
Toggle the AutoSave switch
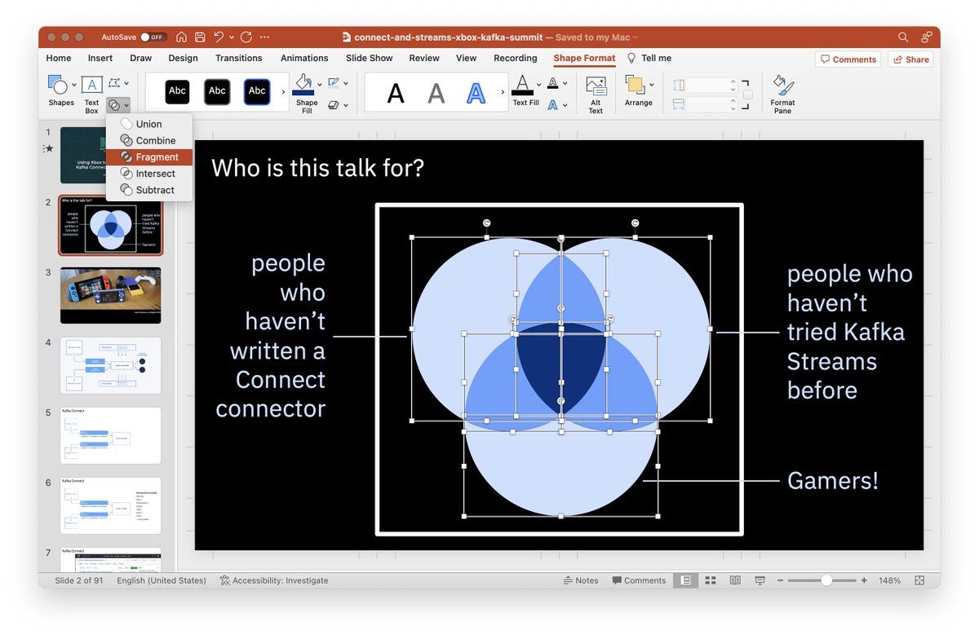[x=153, y=37]
